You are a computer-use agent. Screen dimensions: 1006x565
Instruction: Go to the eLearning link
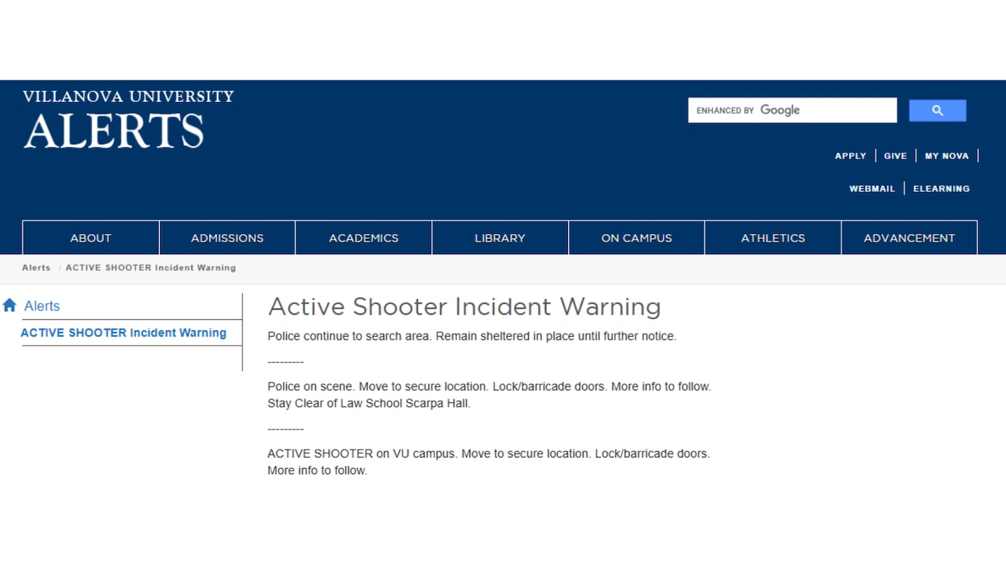click(x=941, y=189)
